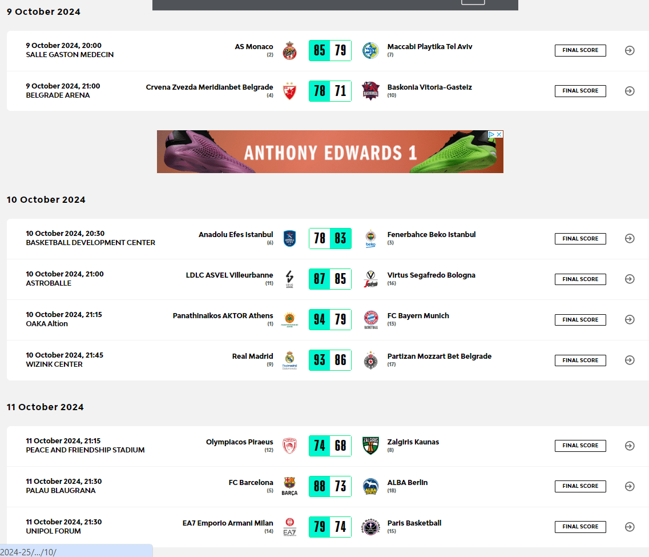
Task: Open the ALBA Berlin team link
Action: point(407,483)
